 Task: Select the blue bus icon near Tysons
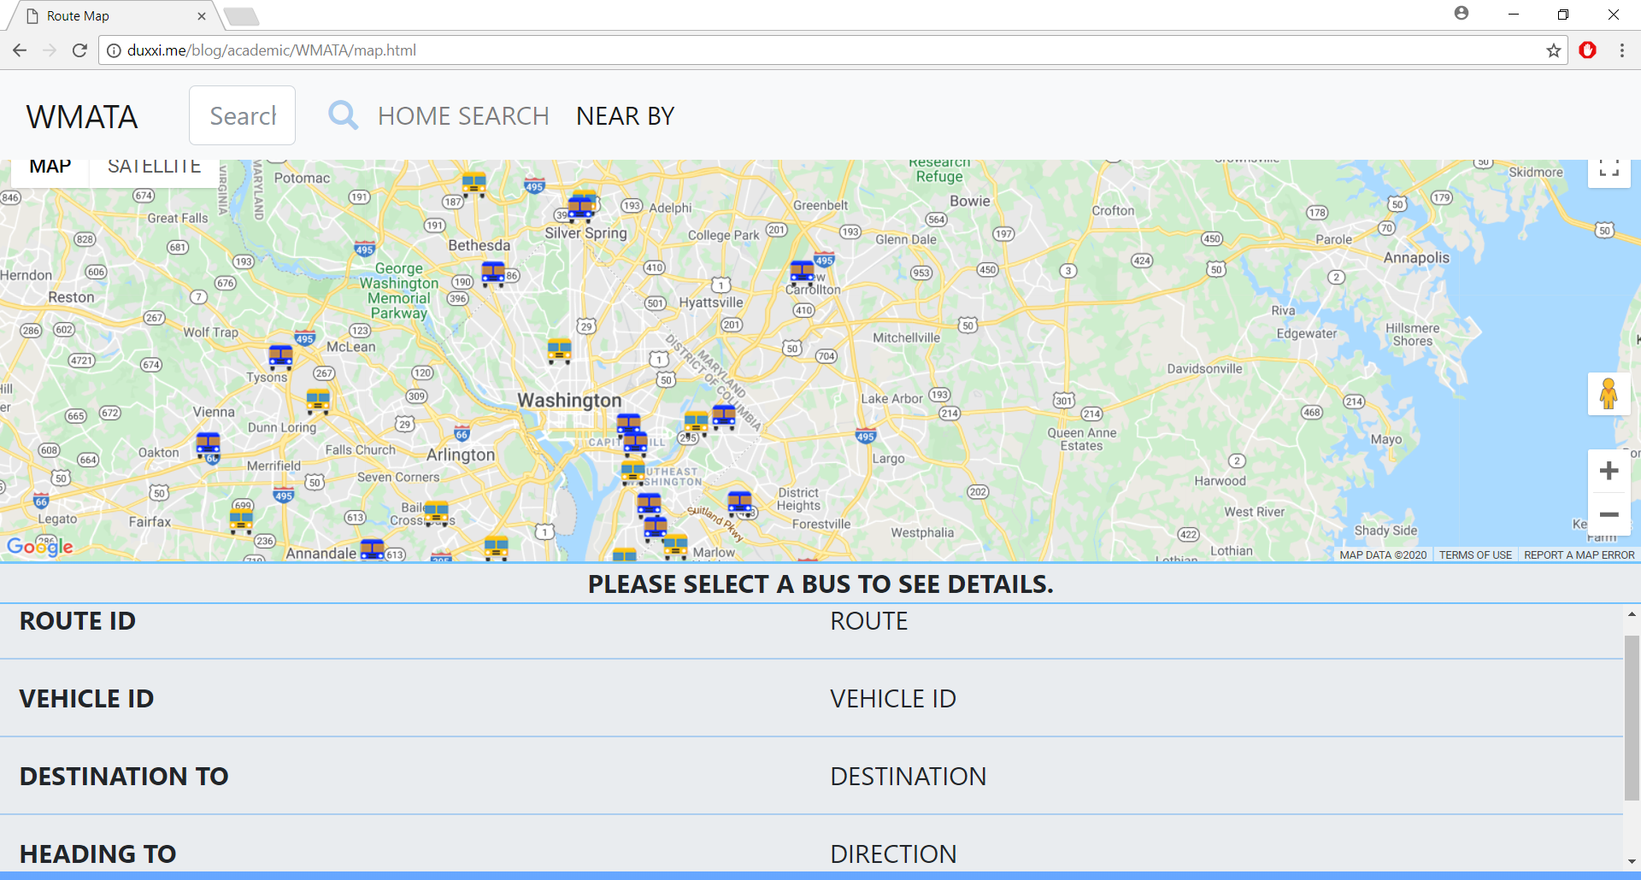point(280,356)
